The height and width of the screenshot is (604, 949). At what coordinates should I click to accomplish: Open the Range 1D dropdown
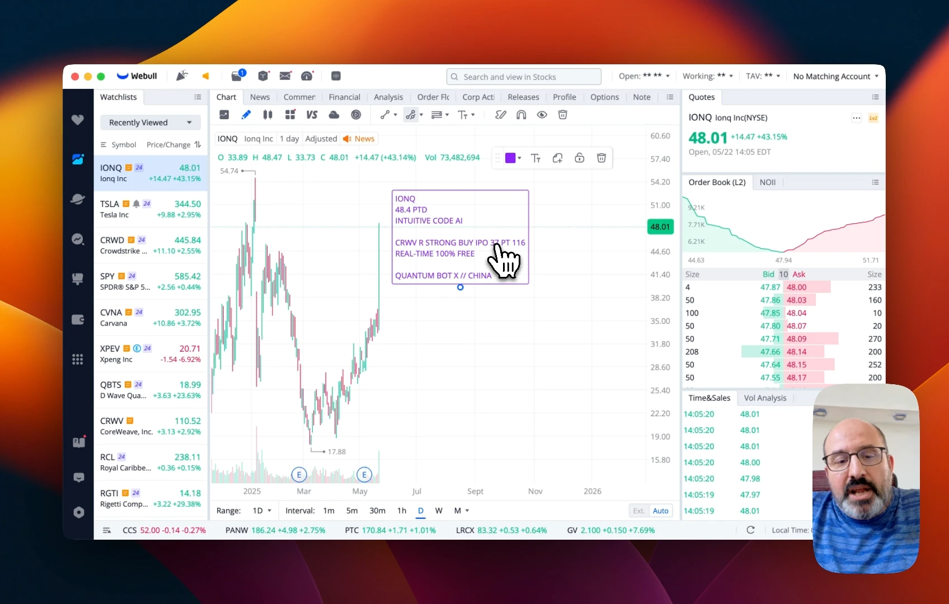261,511
